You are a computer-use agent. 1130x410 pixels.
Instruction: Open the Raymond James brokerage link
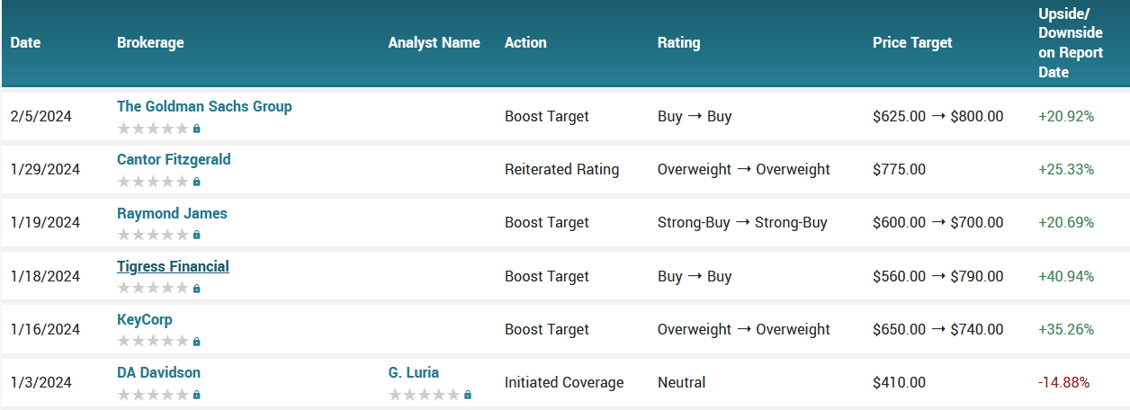point(172,213)
